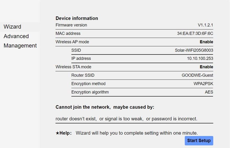Viewport: 230px width, 148px height.
Task: Open the Management menu
Action: click(x=20, y=46)
